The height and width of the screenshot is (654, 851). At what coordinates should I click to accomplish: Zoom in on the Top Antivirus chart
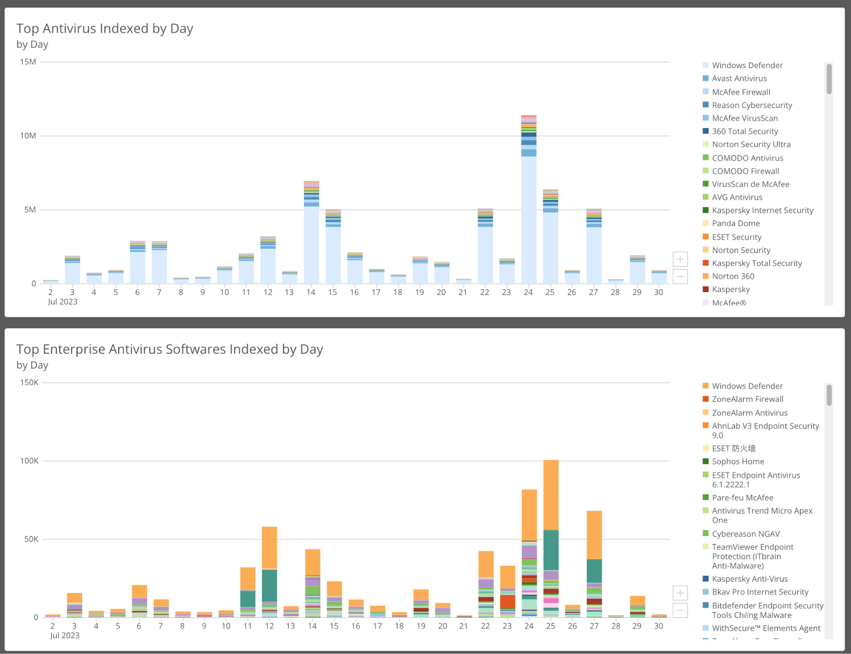coord(680,259)
